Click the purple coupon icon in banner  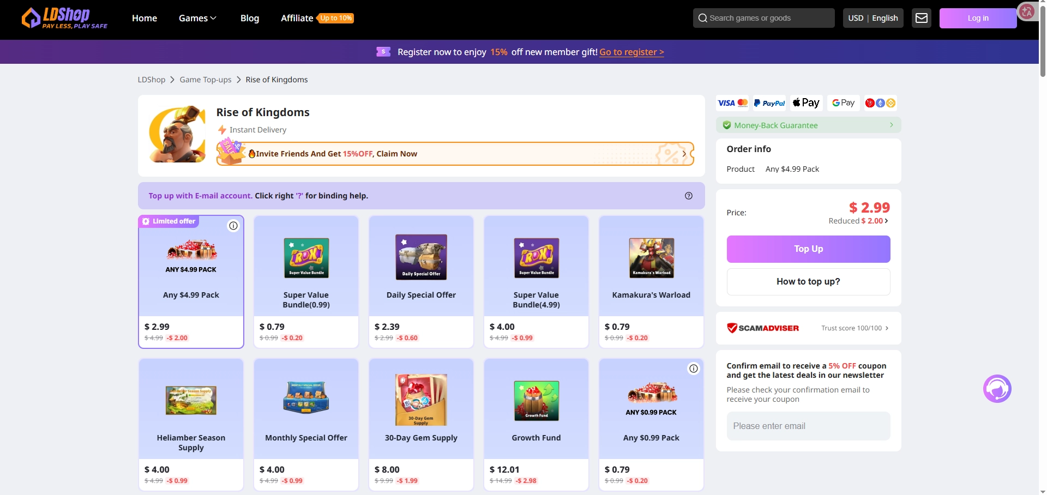tap(383, 52)
